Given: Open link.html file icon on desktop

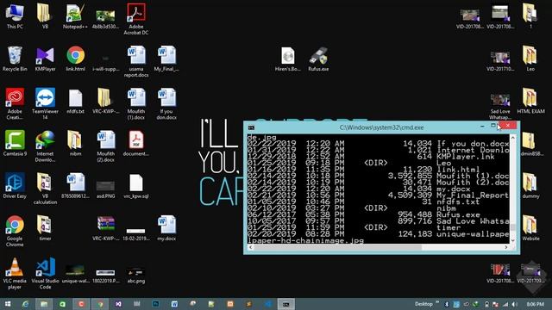Looking at the screenshot, I should pos(75,59).
